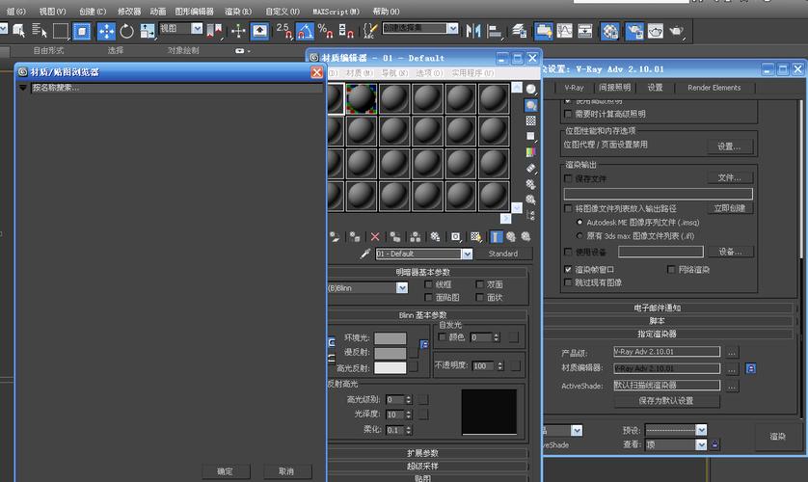This screenshot has height=482, width=808.
Task: Click the Go Forward to Sibling icon
Action: 526,237
